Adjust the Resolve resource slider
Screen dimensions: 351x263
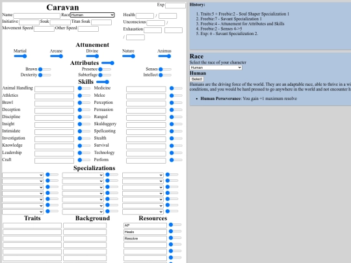pyautogui.click(x=175, y=238)
